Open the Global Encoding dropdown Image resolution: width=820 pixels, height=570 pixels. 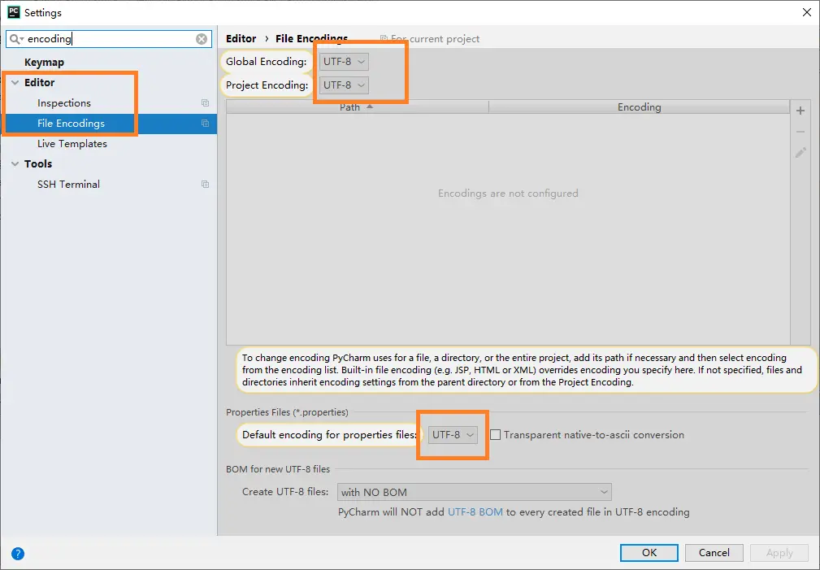pos(344,62)
